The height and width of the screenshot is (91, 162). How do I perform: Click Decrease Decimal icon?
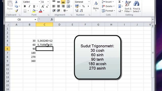pos(82,11)
